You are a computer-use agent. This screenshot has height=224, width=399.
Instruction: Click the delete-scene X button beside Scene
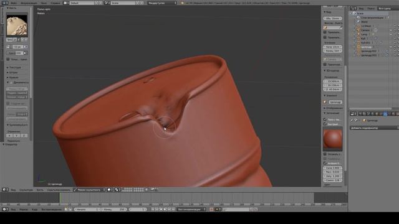142,3
